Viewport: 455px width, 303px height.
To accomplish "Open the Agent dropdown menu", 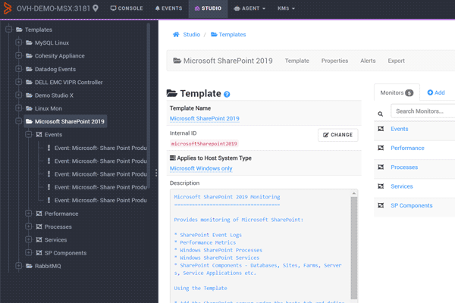I will pyautogui.click(x=249, y=8).
